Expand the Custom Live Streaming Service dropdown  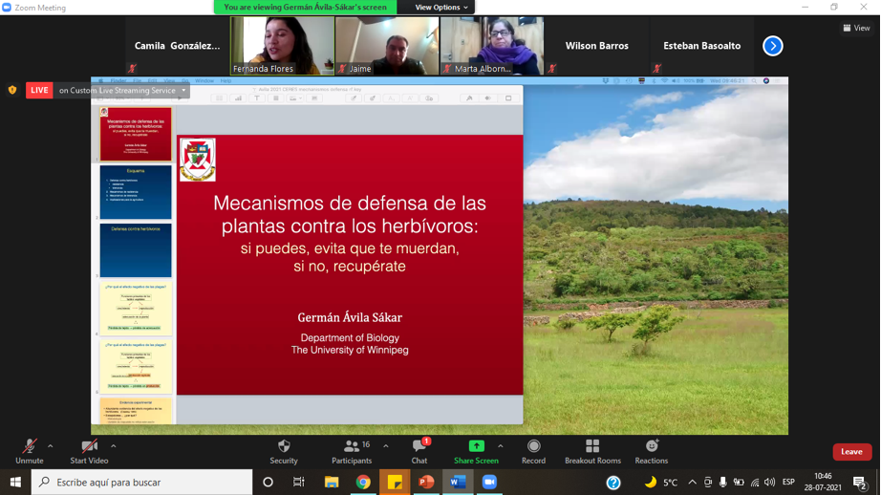pyautogui.click(x=183, y=91)
